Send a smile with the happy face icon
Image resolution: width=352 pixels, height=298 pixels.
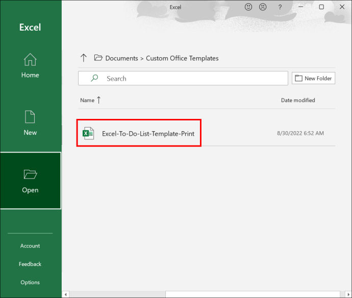[x=248, y=7]
